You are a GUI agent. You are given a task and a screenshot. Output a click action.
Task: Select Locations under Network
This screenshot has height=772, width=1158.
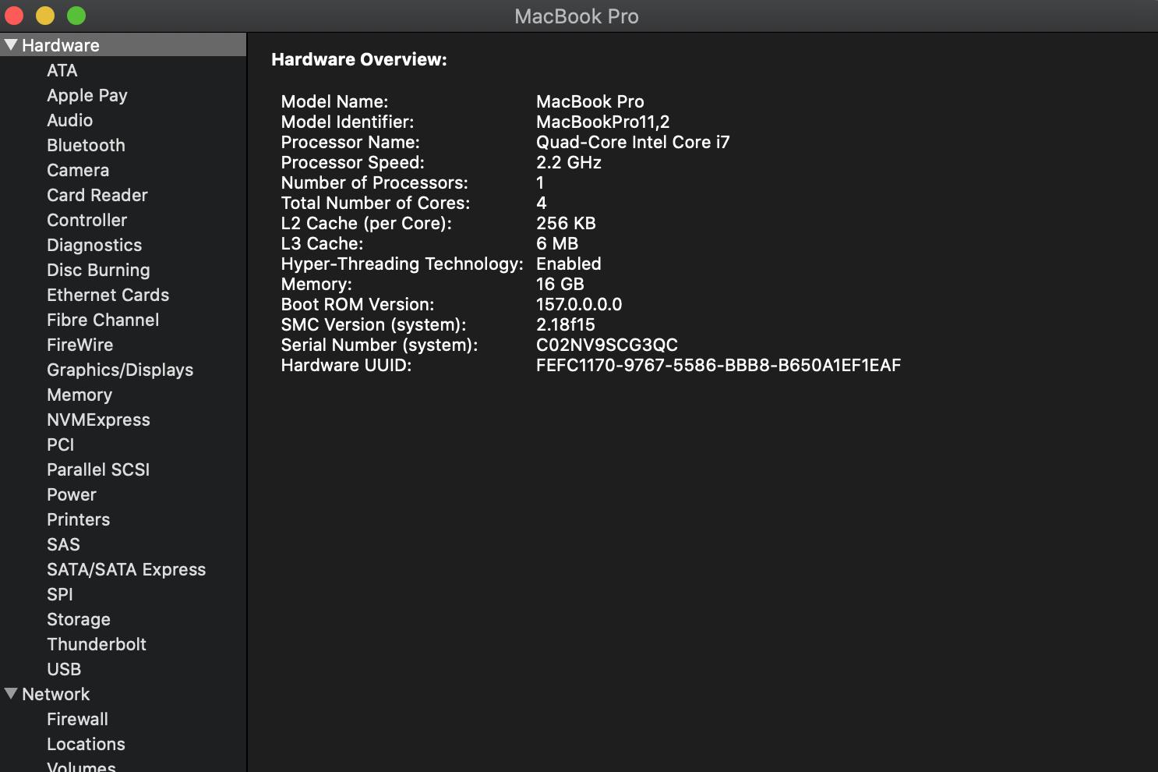point(86,744)
